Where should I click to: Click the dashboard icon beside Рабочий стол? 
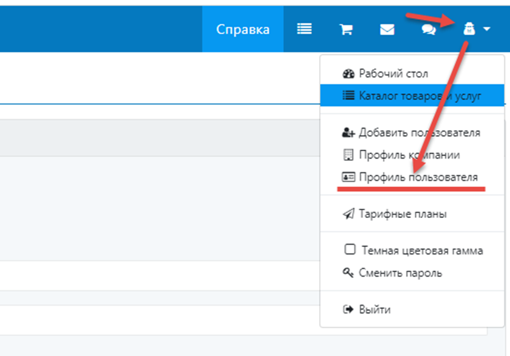(x=348, y=74)
